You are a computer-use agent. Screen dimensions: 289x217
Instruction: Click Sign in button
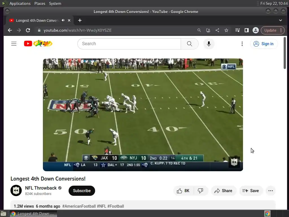[264, 44]
